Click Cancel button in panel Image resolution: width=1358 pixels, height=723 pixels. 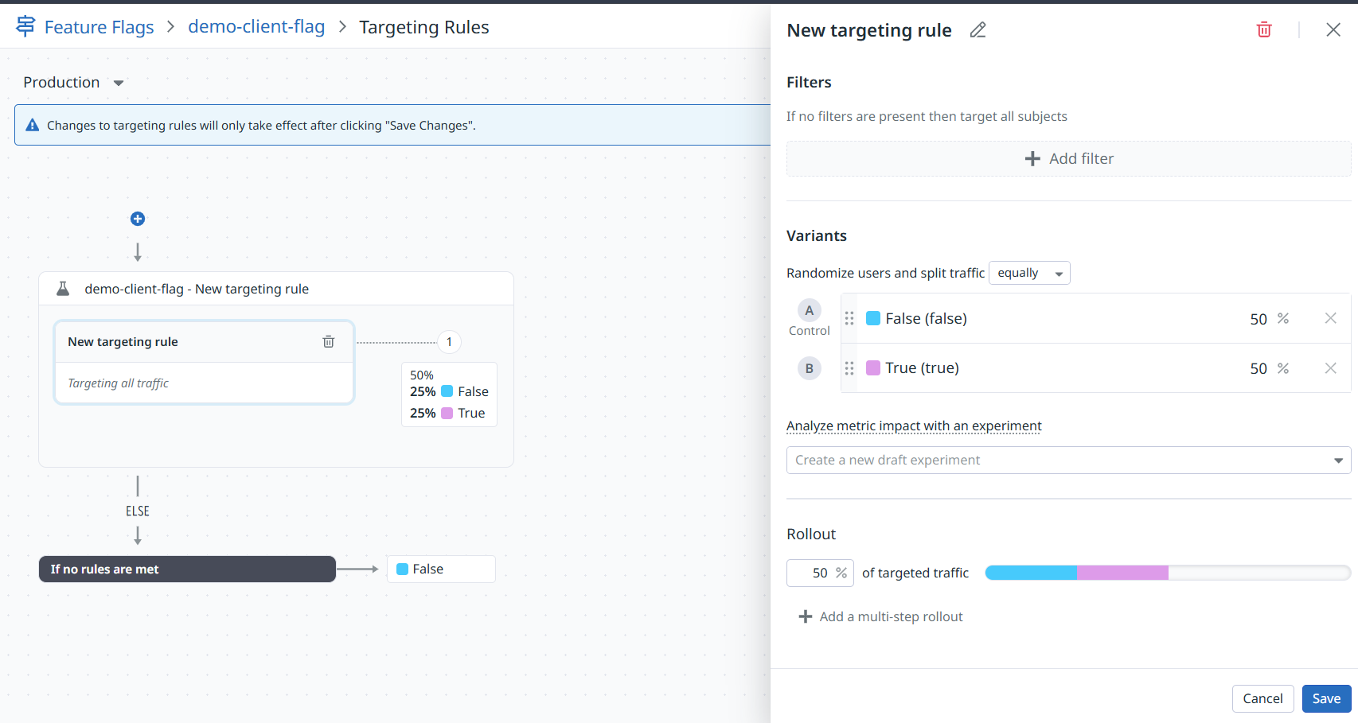pyautogui.click(x=1262, y=698)
